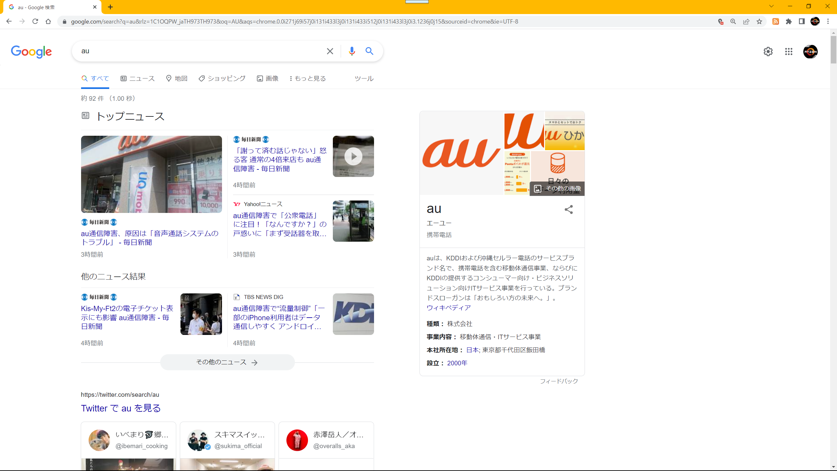Open a new browser tab
This screenshot has height=471, width=837.
pos(111,7)
